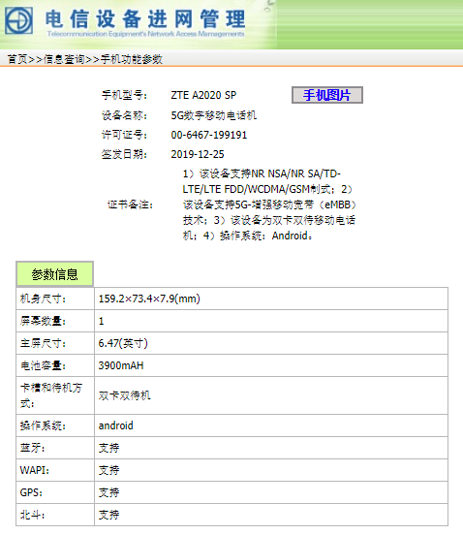This screenshot has width=463, height=535.
Task: Click the telecom management logo icon
Action: pyautogui.click(x=18, y=20)
